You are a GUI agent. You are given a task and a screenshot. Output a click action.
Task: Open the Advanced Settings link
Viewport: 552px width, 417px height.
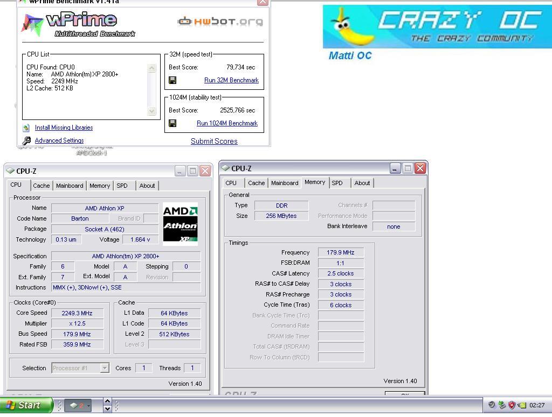click(x=59, y=140)
